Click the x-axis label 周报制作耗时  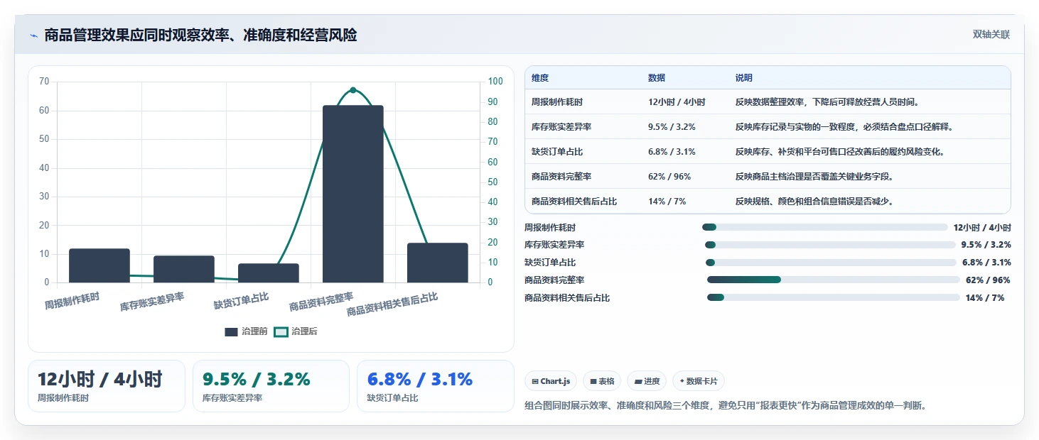pyautogui.click(x=72, y=301)
